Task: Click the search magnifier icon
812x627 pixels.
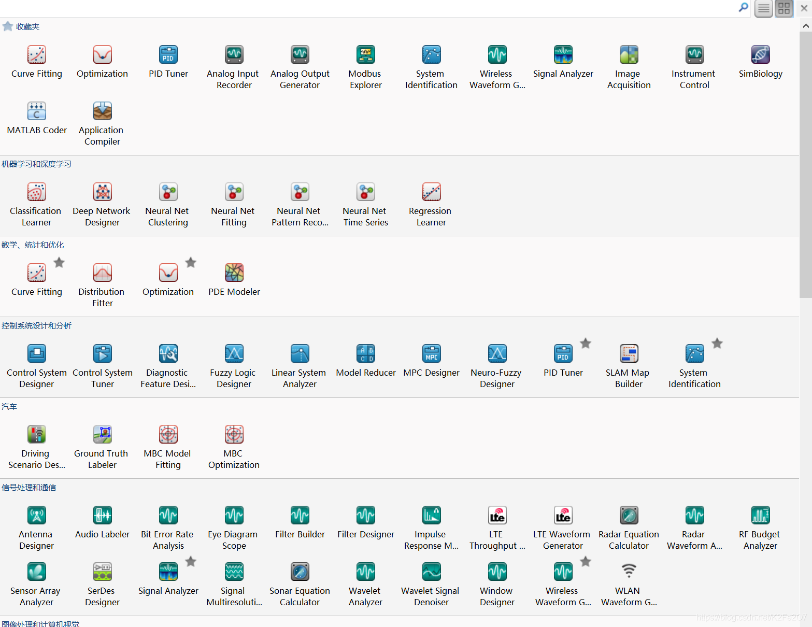Action: tap(743, 8)
